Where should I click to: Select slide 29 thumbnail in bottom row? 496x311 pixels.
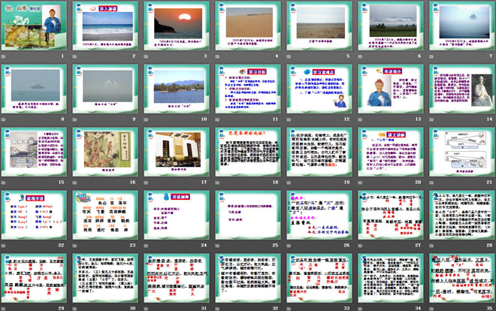click(x=34, y=278)
